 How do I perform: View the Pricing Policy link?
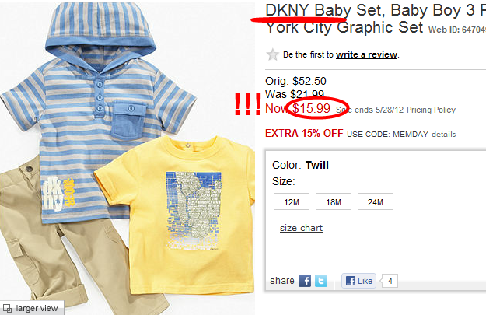tap(431, 110)
